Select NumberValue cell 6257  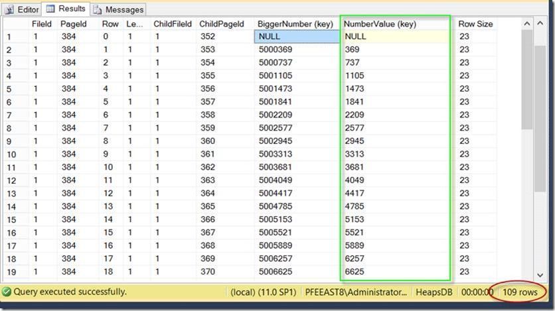(396, 259)
